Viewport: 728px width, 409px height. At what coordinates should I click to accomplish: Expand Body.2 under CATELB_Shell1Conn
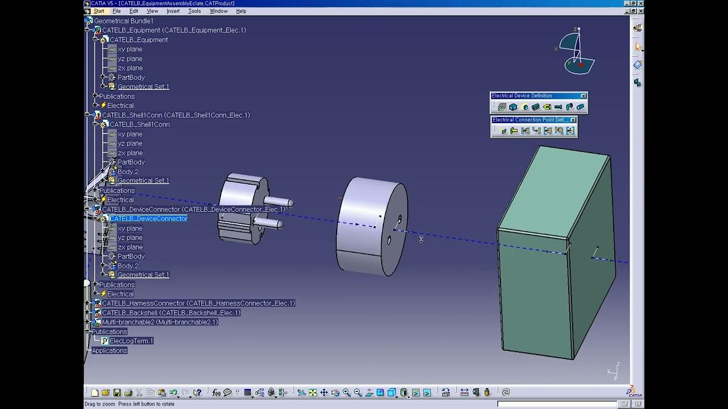click(x=103, y=171)
